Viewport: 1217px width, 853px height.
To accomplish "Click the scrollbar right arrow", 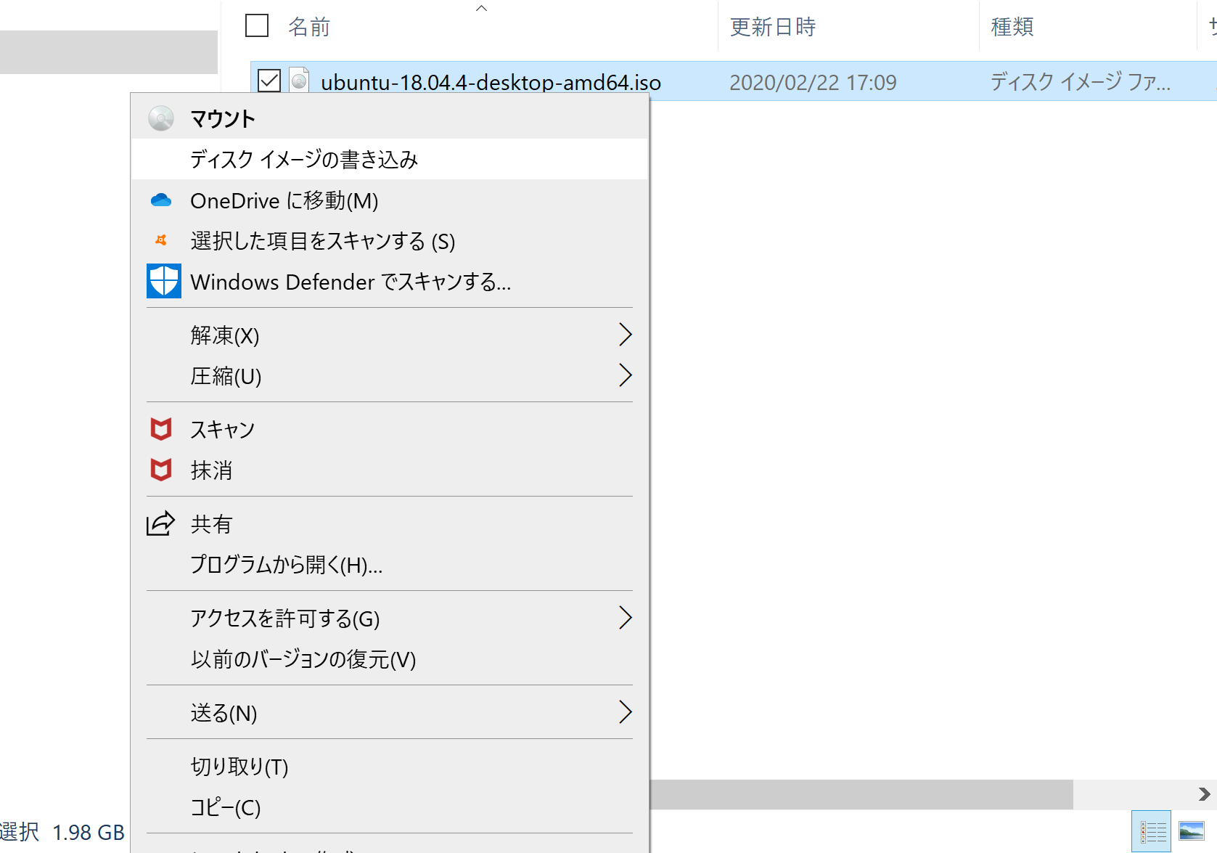I will click(1204, 794).
